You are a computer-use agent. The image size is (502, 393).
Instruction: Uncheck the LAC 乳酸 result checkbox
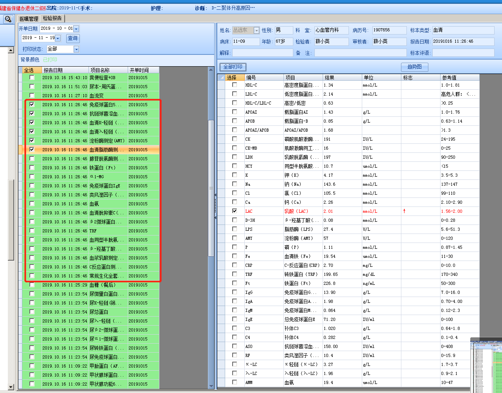tap(235, 211)
